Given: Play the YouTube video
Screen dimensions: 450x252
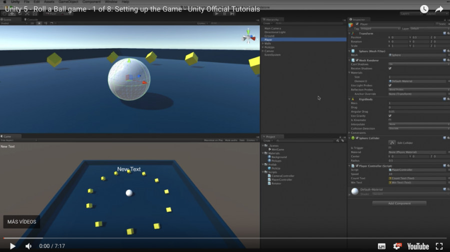Looking at the screenshot, I should 12,247.
